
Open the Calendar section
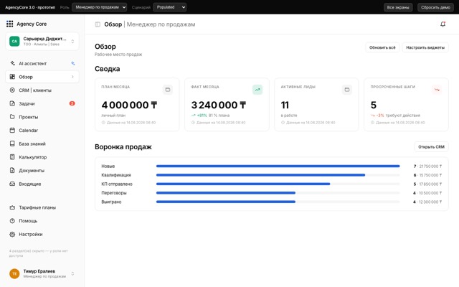tap(42, 131)
